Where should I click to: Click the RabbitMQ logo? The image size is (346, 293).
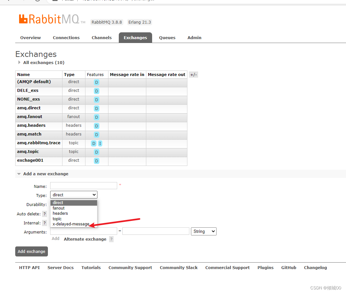[x=52, y=19]
